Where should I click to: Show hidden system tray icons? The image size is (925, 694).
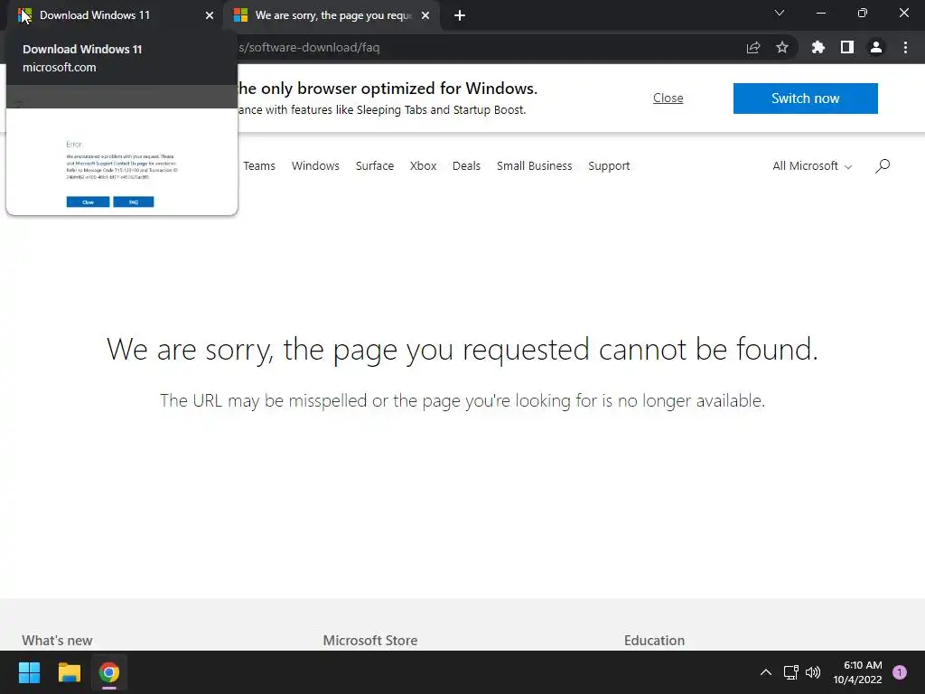(766, 672)
